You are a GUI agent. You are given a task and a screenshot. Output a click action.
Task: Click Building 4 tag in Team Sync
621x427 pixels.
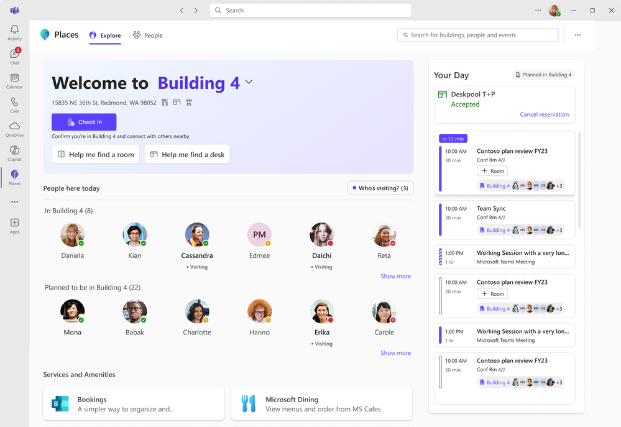tap(495, 230)
